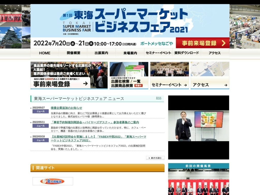Click the date text 2022/03/18
The height and width of the screenshot is (195, 260).
[39, 136]
